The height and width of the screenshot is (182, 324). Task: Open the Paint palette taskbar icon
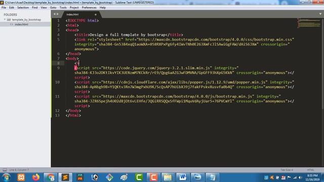[x=124, y=177]
